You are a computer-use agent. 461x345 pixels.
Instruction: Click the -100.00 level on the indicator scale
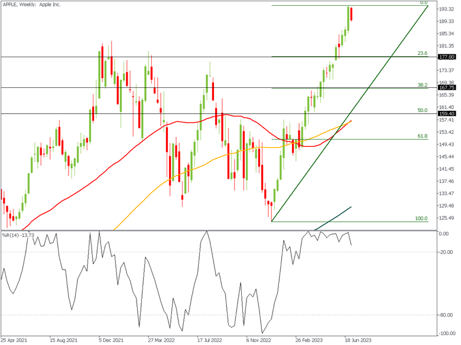(446, 334)
